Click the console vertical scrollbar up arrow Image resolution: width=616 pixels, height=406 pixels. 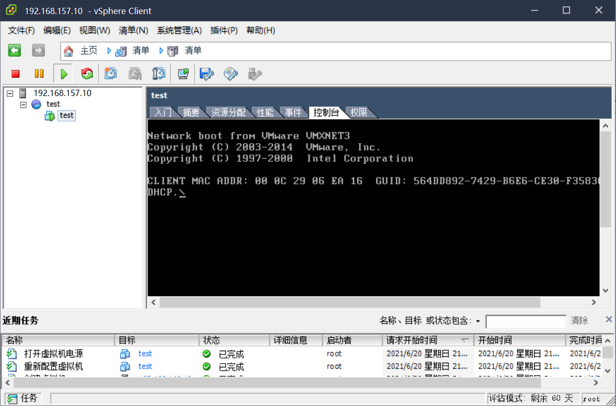click(606, 126)
